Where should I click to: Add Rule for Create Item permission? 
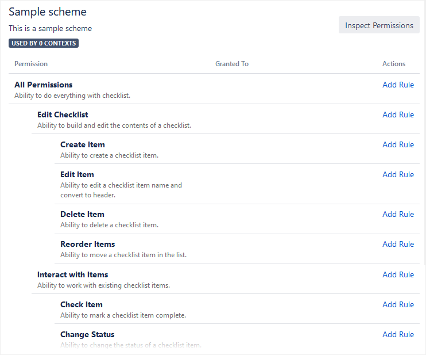(398, 144)
